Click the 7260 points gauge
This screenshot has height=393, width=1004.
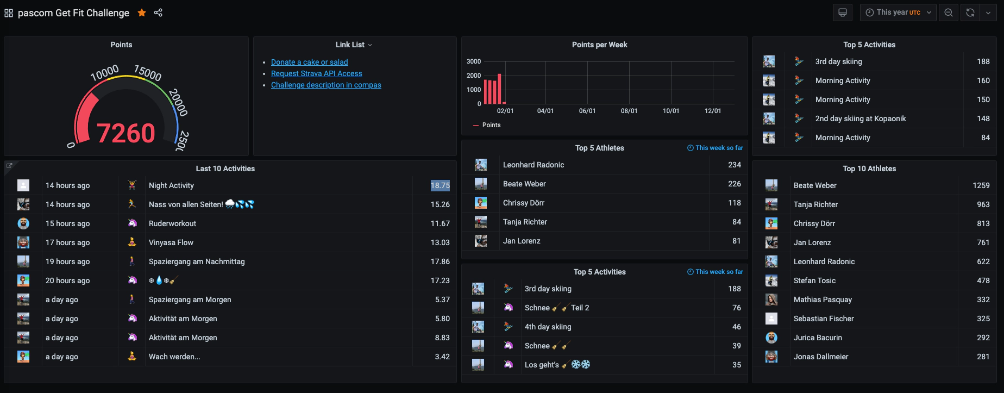click(x=126, y=133)
